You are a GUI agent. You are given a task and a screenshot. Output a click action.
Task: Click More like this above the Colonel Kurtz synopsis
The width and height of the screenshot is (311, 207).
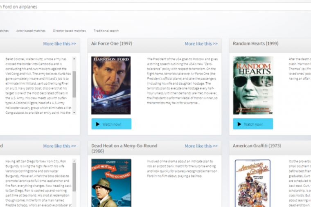[x=59, y=44]
